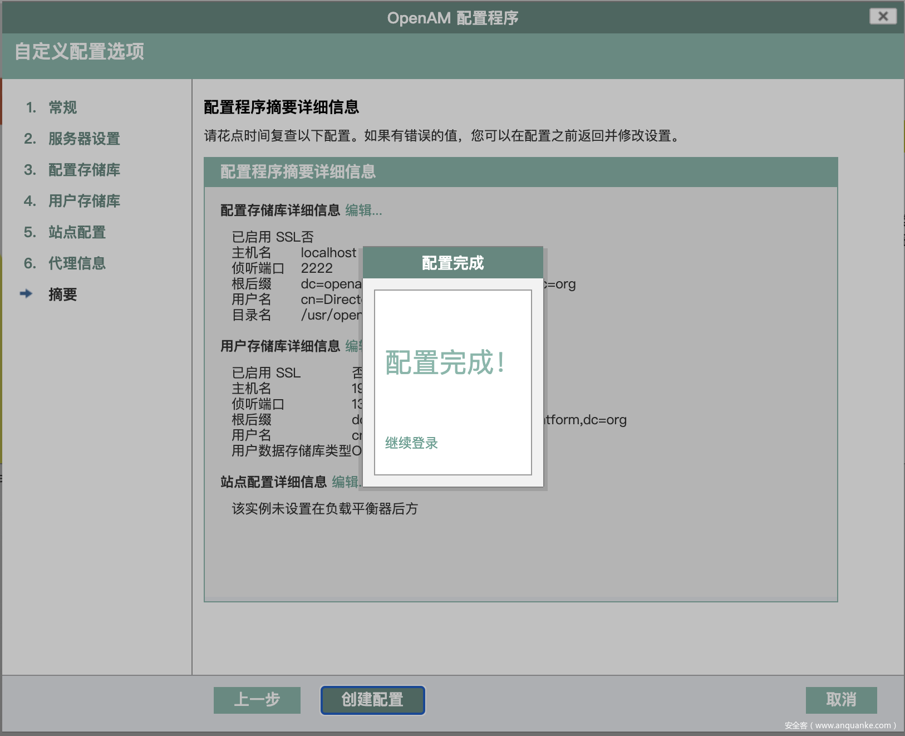Screen dimensions: 905x736
Task: Edit the 用户存储库详细信息 section
Action: coord(353,346)
